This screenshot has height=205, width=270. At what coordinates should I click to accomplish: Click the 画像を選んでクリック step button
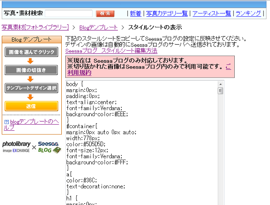[x=31, y=52]
